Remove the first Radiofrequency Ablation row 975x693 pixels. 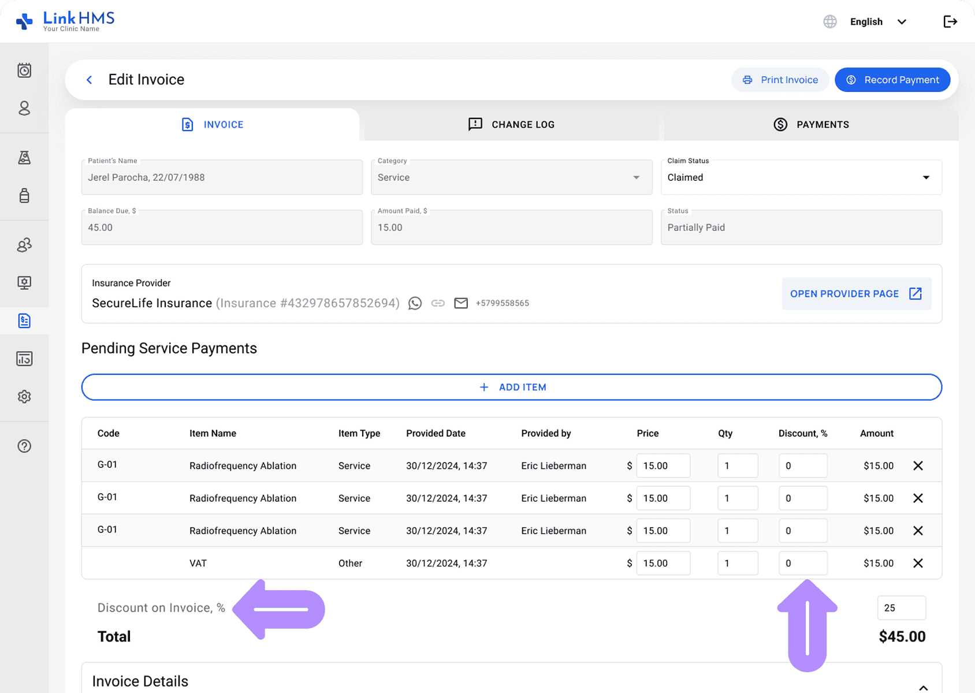pos(918,465)
